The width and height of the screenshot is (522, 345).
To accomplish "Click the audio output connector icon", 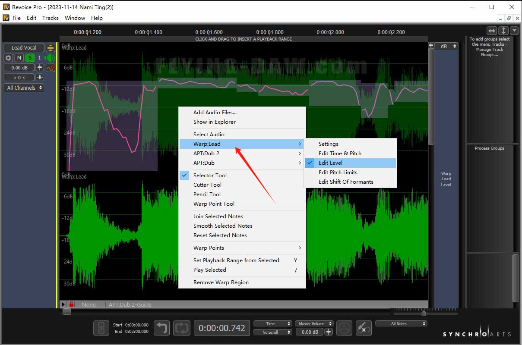I will pyautogui.click(x=344, y=328).
